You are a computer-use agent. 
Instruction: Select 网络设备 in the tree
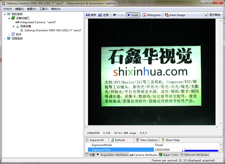[x=26, y=26]
